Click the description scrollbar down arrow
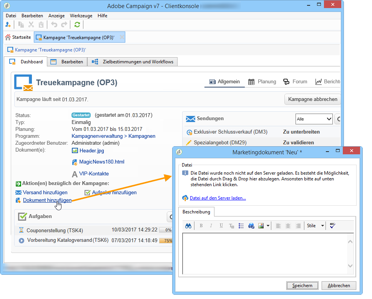Viewport: 372px width, 299px height. tap(350, 266)
